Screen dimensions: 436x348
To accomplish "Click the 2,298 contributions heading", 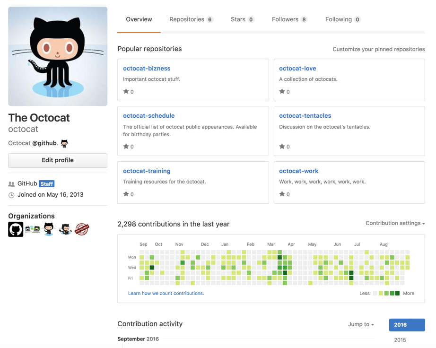I will click(x=174, y=224).
